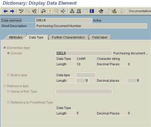
Task: Switch to the Attributes tab
Action: [x=16, y=37]
